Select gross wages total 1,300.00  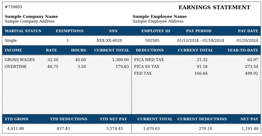120,60
